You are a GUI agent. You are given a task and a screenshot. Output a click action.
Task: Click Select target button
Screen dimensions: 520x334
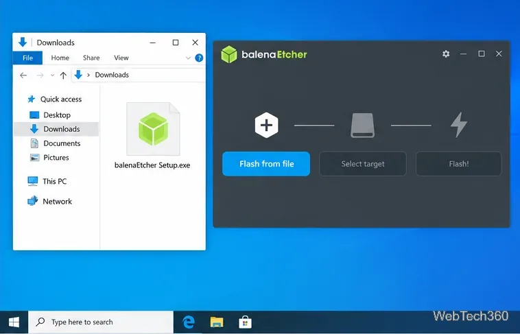(363, 164)
